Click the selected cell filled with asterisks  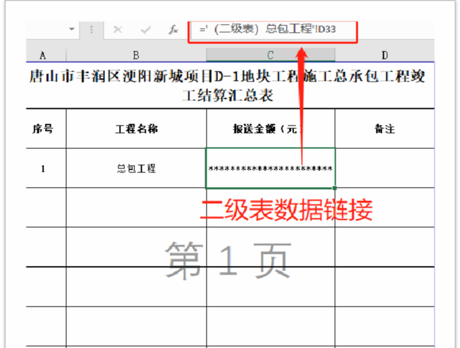(271, 168)
